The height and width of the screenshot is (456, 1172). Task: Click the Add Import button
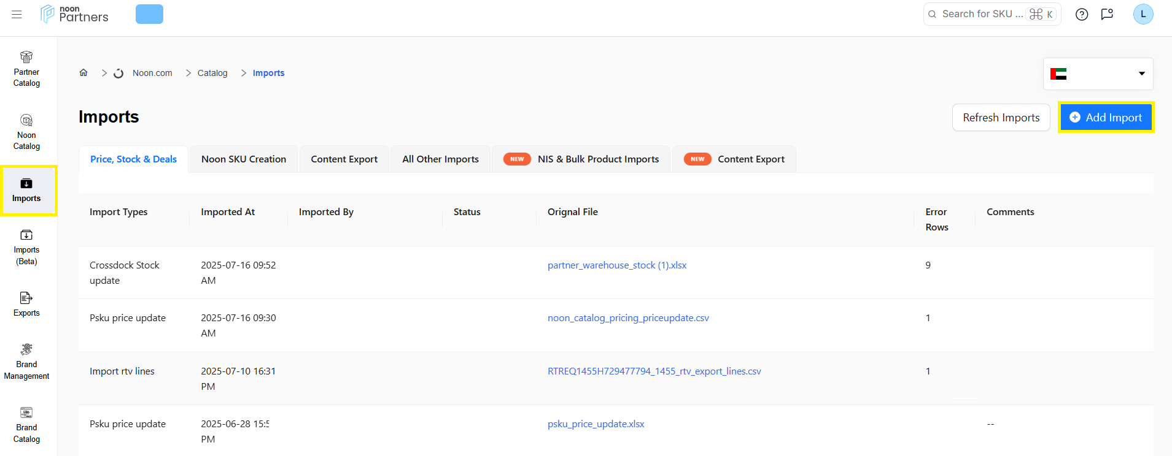pos(1106,117)
